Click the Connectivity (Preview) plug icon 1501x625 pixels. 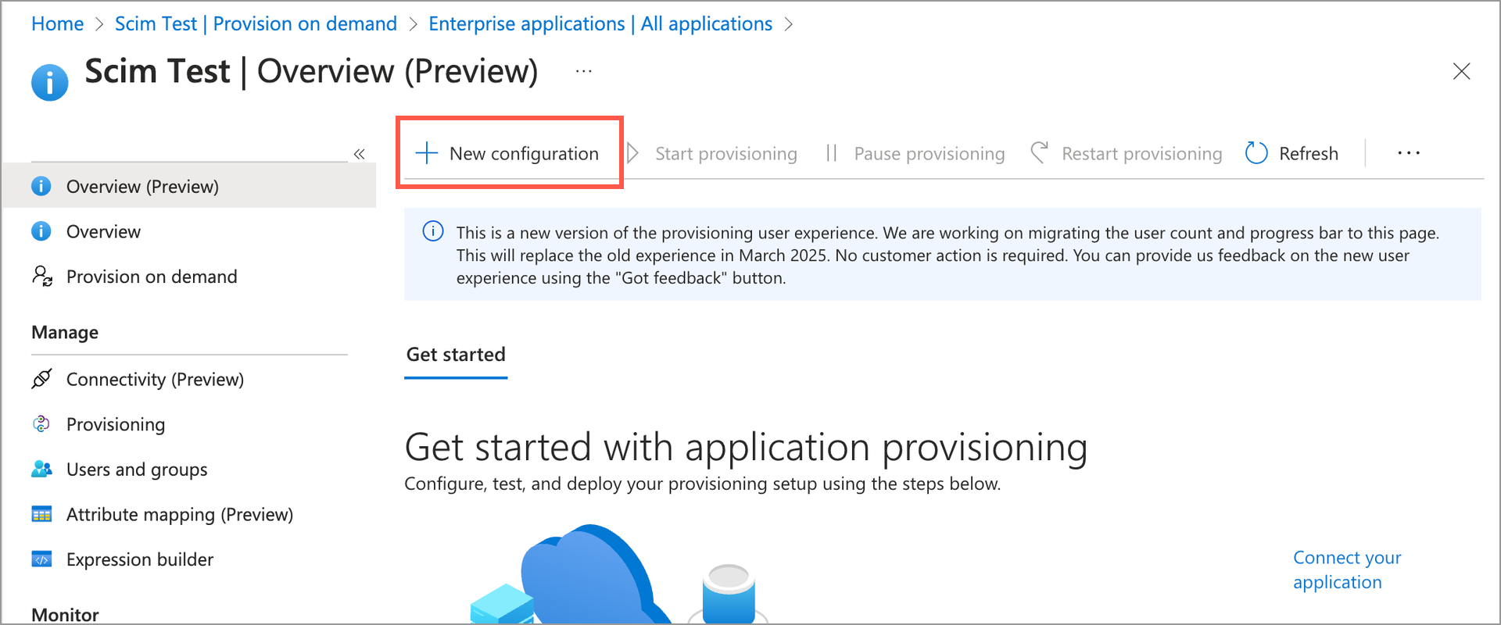[x=42, y=379]
